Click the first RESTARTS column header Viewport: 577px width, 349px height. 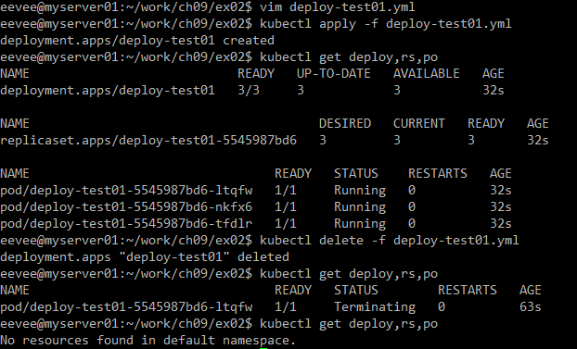(437, 174)
